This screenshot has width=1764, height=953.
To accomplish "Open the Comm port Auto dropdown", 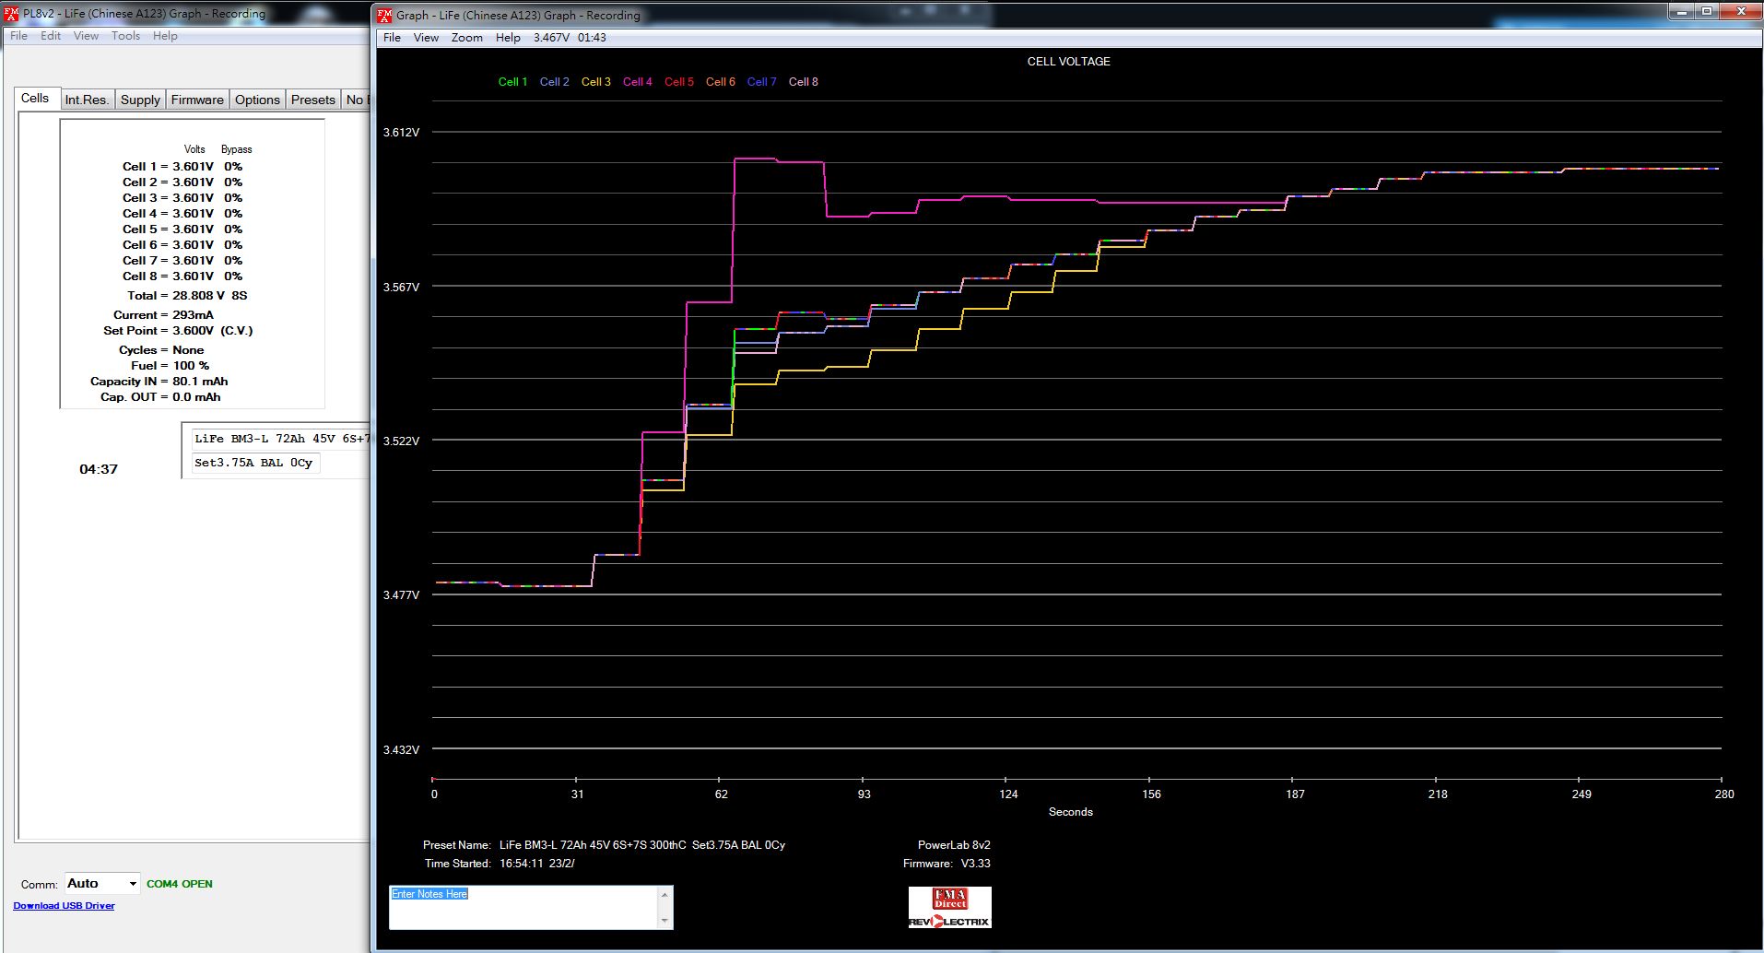I will [x=133, y=884].
